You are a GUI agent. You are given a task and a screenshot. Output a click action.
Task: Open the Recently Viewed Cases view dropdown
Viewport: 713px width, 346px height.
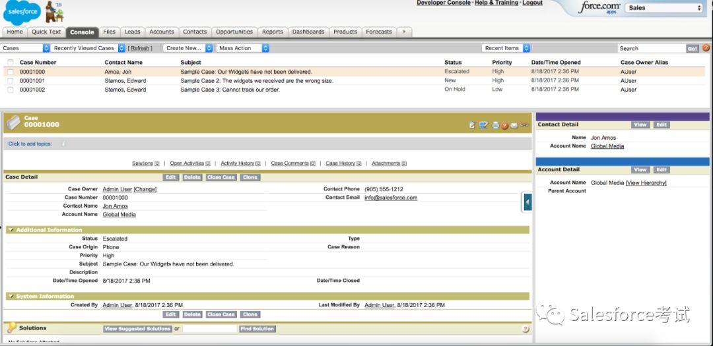88,48
